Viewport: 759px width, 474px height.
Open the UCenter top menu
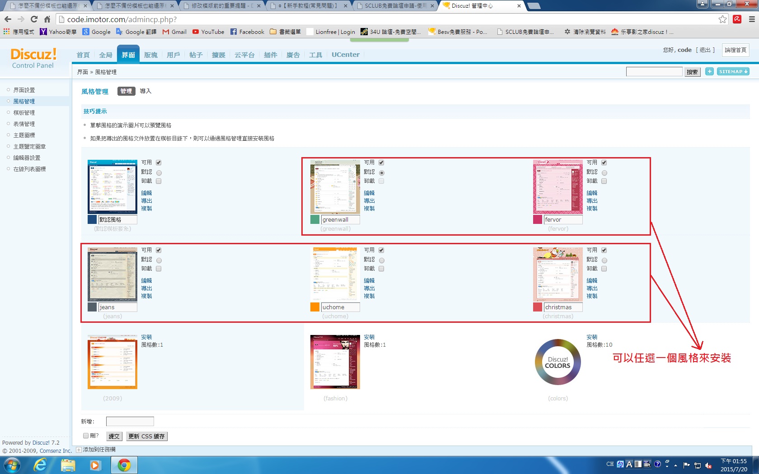coord(346,55)
